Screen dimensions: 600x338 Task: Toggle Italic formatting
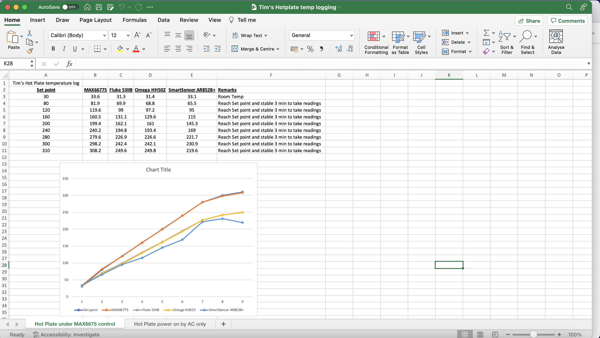click(64, 49)
